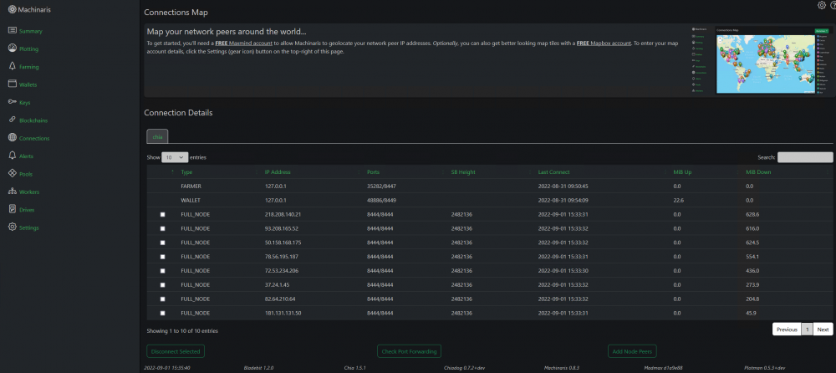Select checkbox for peer 50.158.168.175
This screenshot has width=836, height=373.
click(x=163, y=243)
